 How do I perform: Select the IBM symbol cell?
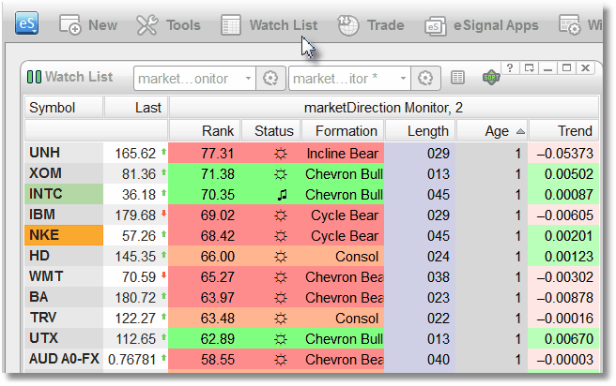64,215
